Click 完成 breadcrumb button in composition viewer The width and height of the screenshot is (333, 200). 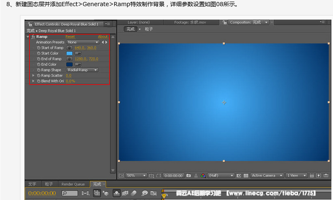tap(131, 29)
